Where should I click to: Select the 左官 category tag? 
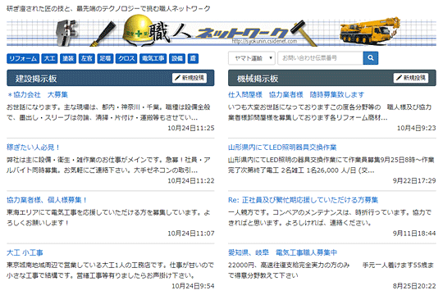coord(87,58)
